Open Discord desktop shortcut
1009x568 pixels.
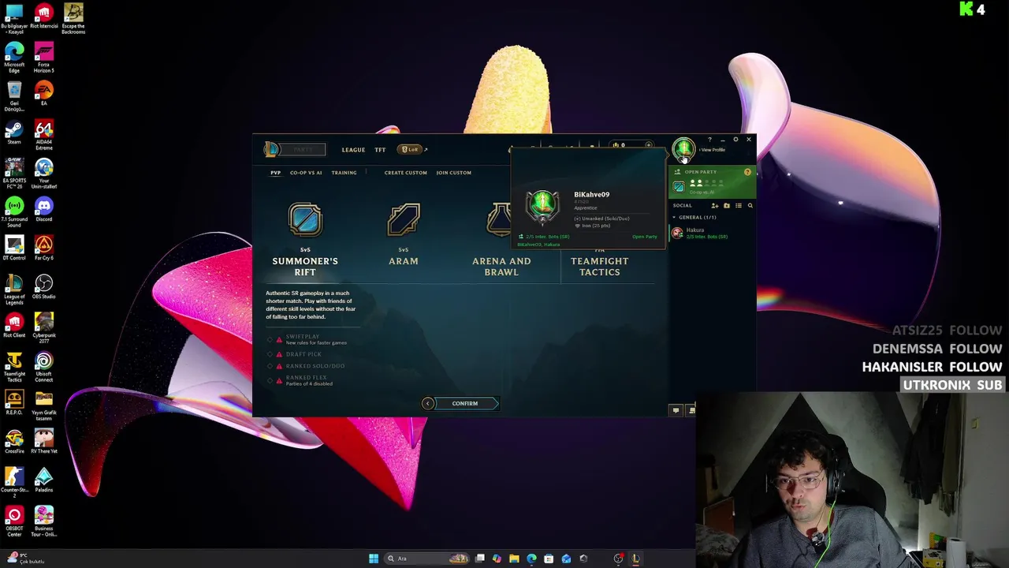[x=44, y=209]
